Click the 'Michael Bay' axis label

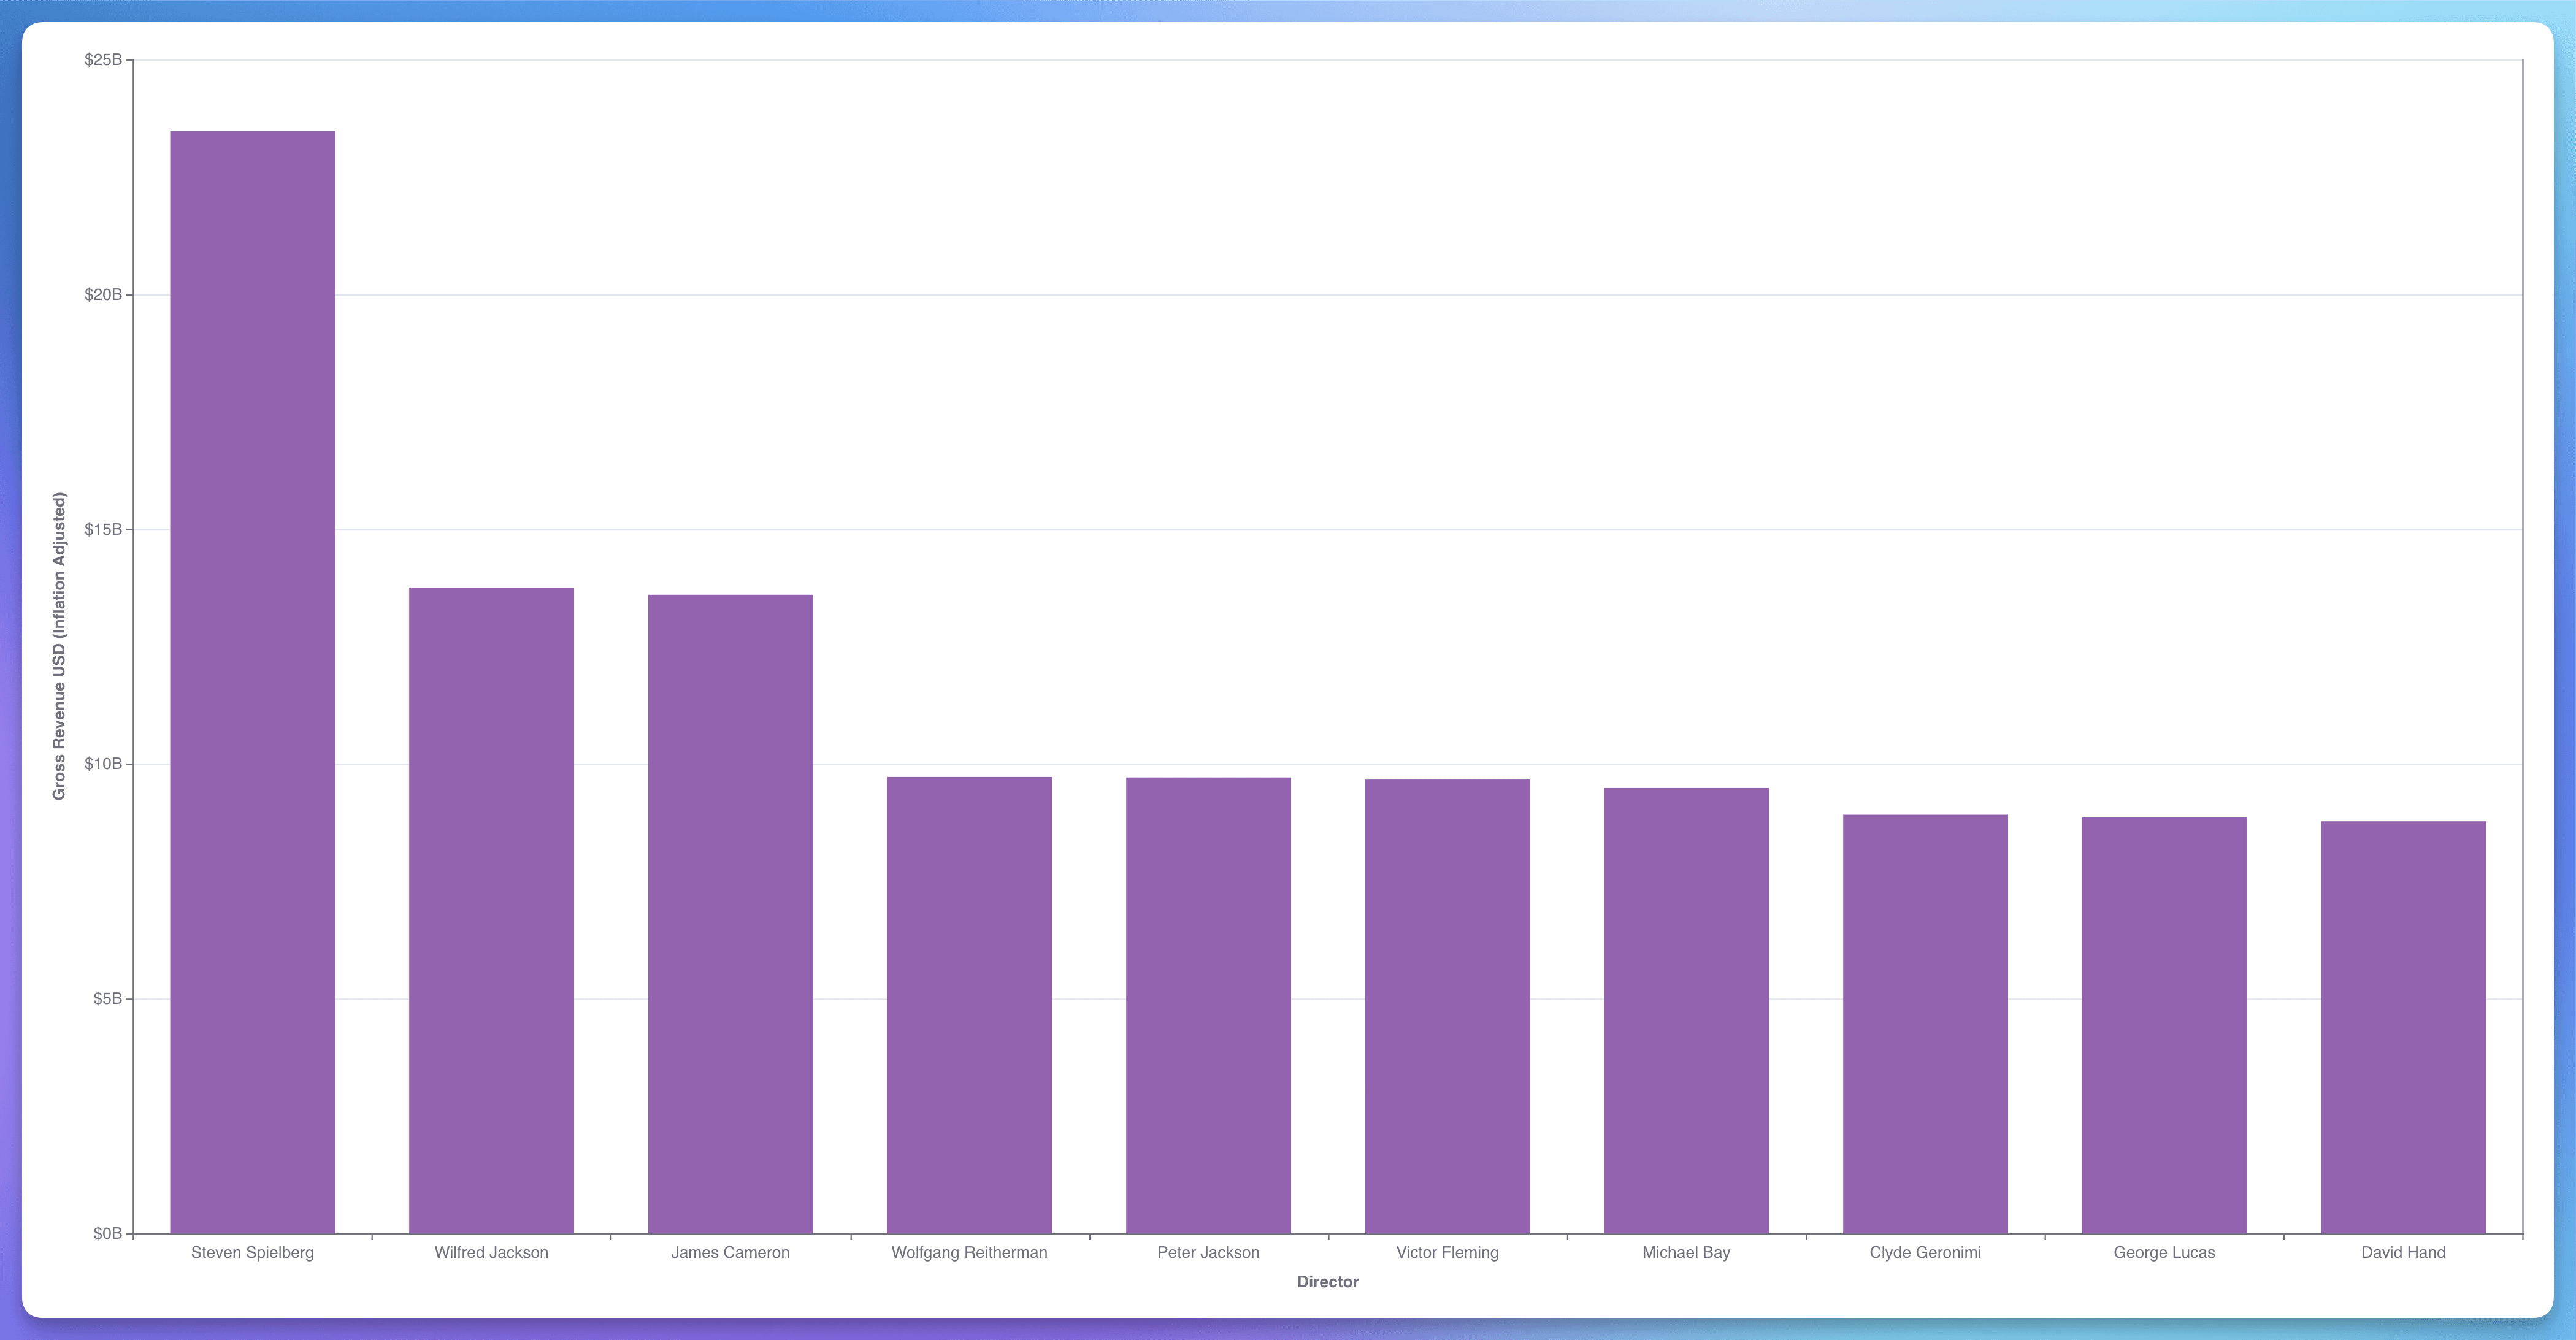tap(1686, 1253)
